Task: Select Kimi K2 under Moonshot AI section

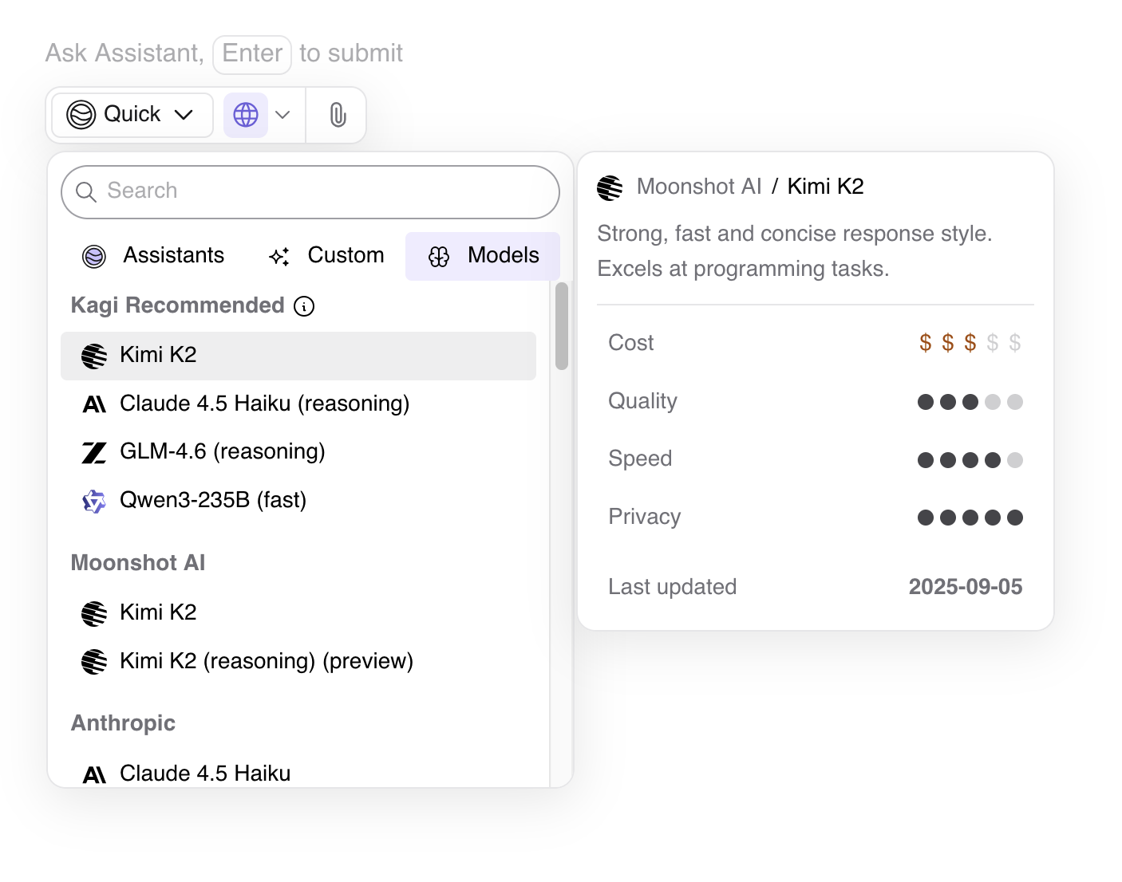Action: click(x=158, y=612)
